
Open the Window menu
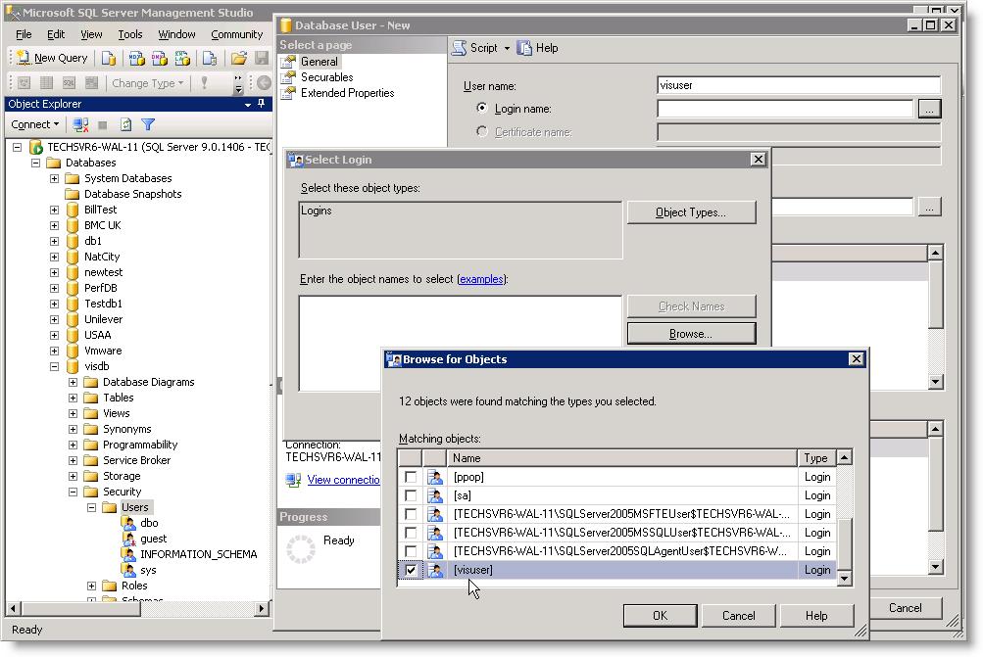click(x=176, y=34)
